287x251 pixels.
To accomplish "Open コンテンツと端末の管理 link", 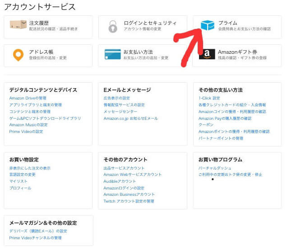I will coord(30,112).
